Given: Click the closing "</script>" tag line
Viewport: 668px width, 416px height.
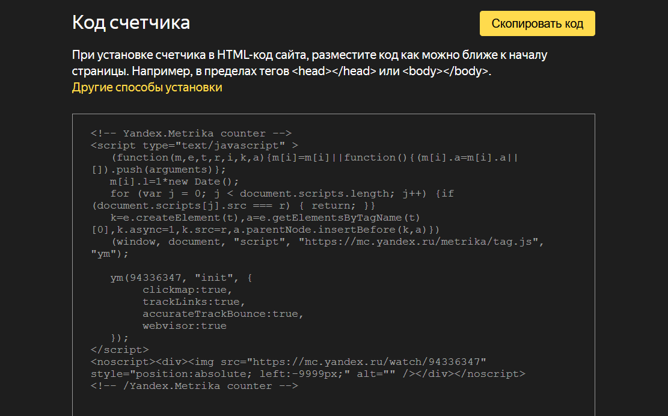Looking at the screenshot, I should click(x=120, y=350).
